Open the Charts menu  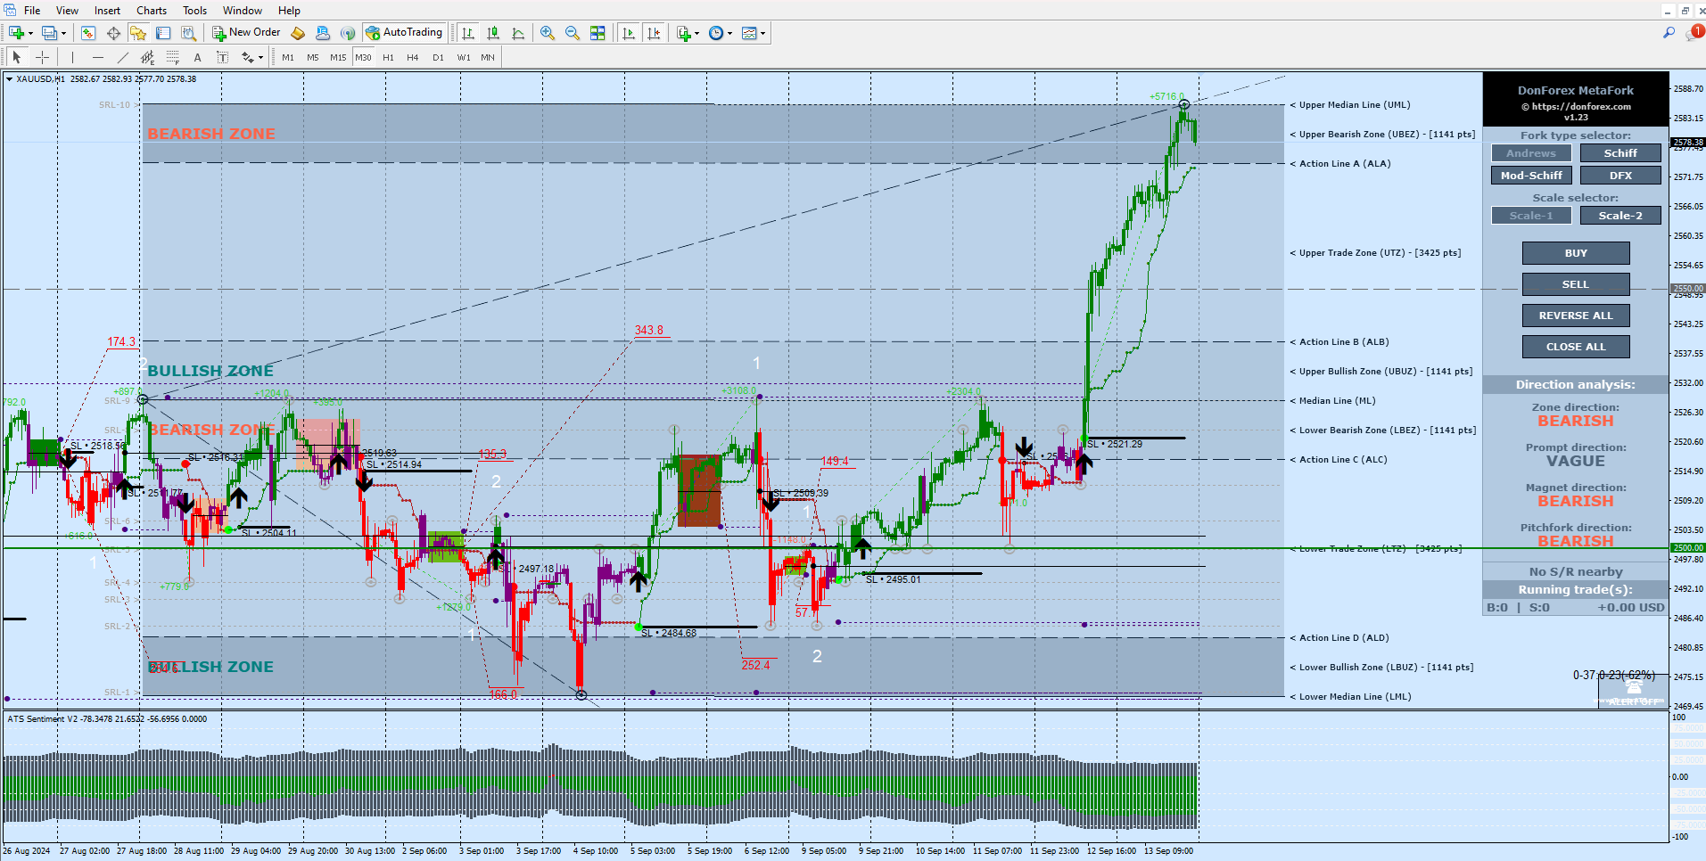coord(152,11)
